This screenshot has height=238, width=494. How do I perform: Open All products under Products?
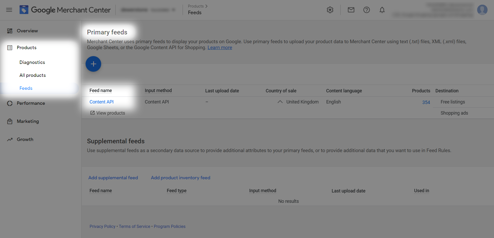pyautogui.click(x=33, y=75)
